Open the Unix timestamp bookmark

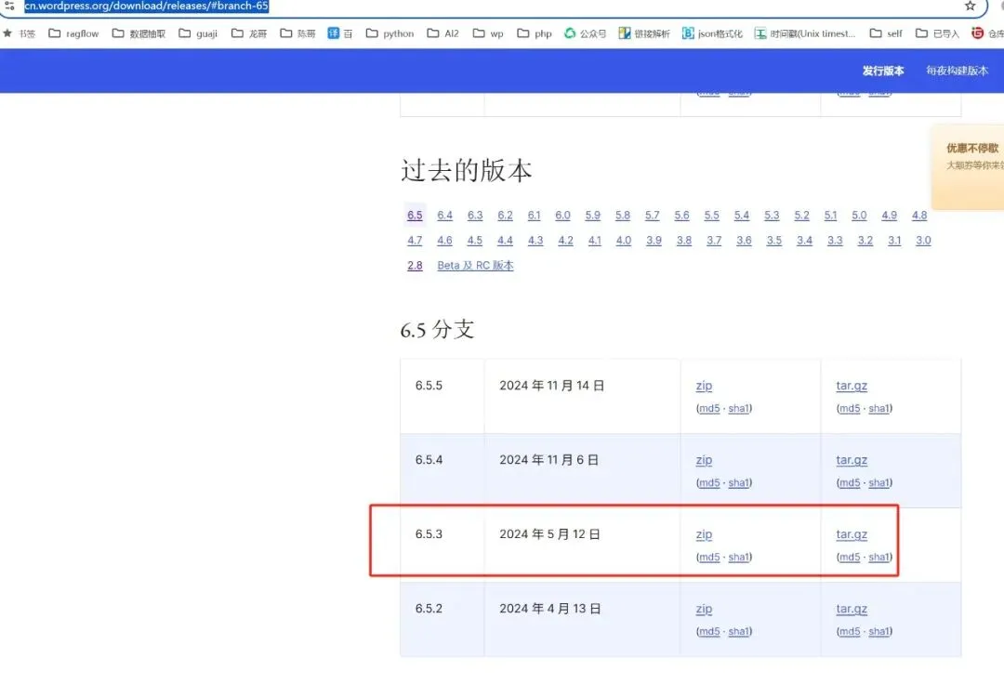tap(805, 33)
